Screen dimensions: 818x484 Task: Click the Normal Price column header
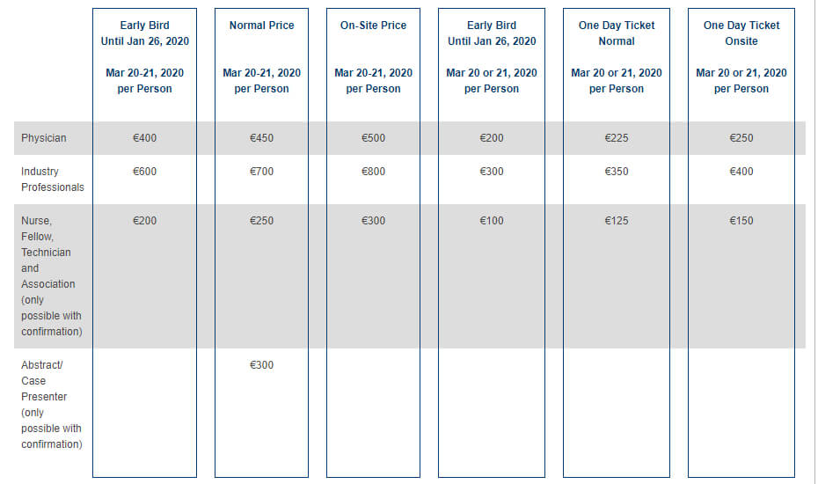(261, 25)
